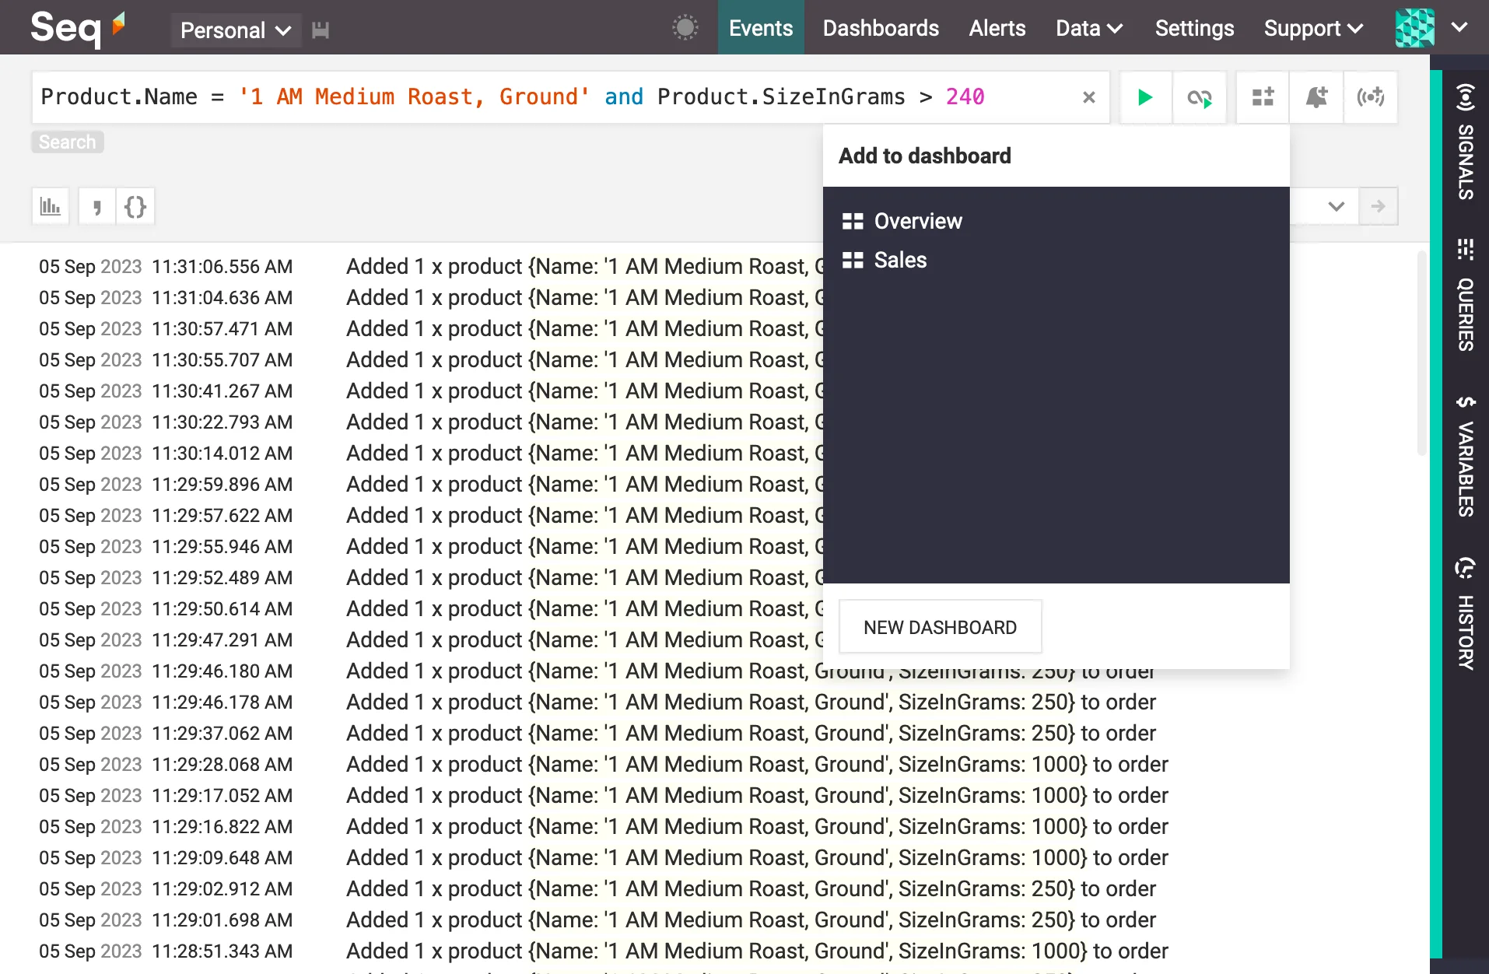Export results via the CSV comma icon
Image resolution: width=1489 pixels, height=974 pixels.
click(96, 206)
